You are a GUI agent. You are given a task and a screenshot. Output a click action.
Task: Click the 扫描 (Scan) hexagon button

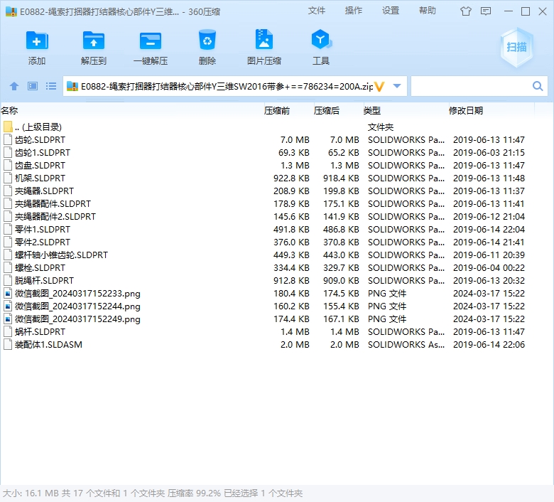click(516, 48)
